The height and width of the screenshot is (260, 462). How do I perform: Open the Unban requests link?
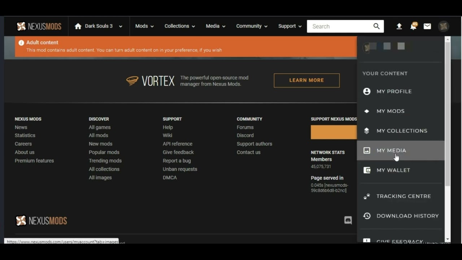pyautogui.click(x=180, y=169)
